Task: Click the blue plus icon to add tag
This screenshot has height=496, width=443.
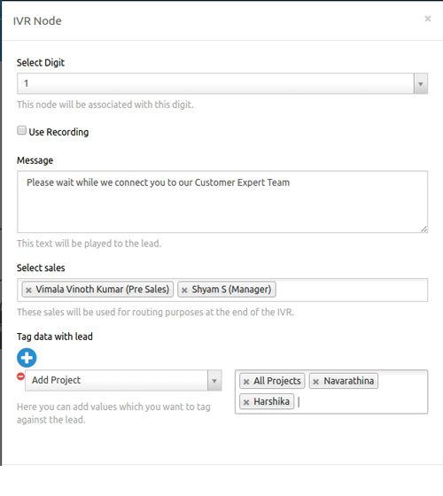Action: click(x=27, y=358)
